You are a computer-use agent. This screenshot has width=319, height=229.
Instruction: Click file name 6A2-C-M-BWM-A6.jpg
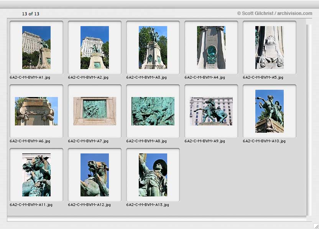coord(30,141)
